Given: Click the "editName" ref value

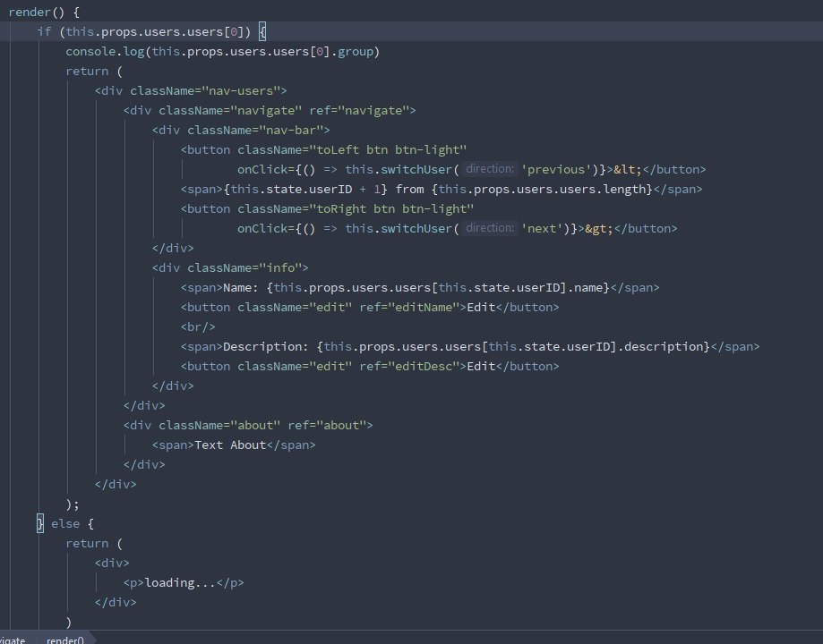Looking at the screenshot, I should pos(424,308).
